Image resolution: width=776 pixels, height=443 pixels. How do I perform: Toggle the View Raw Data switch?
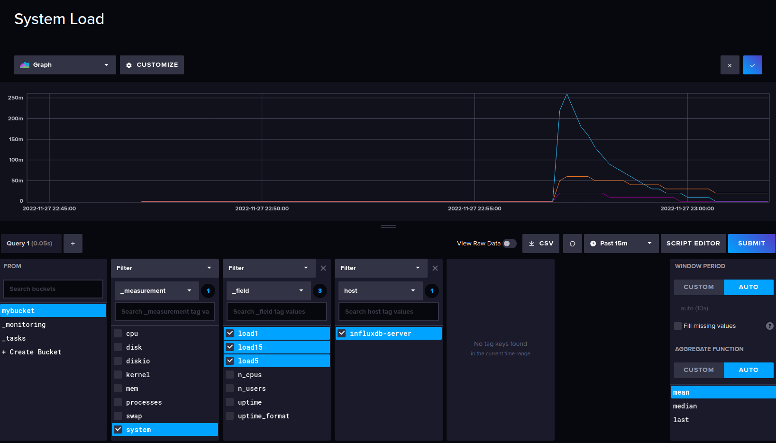(509, 244)
